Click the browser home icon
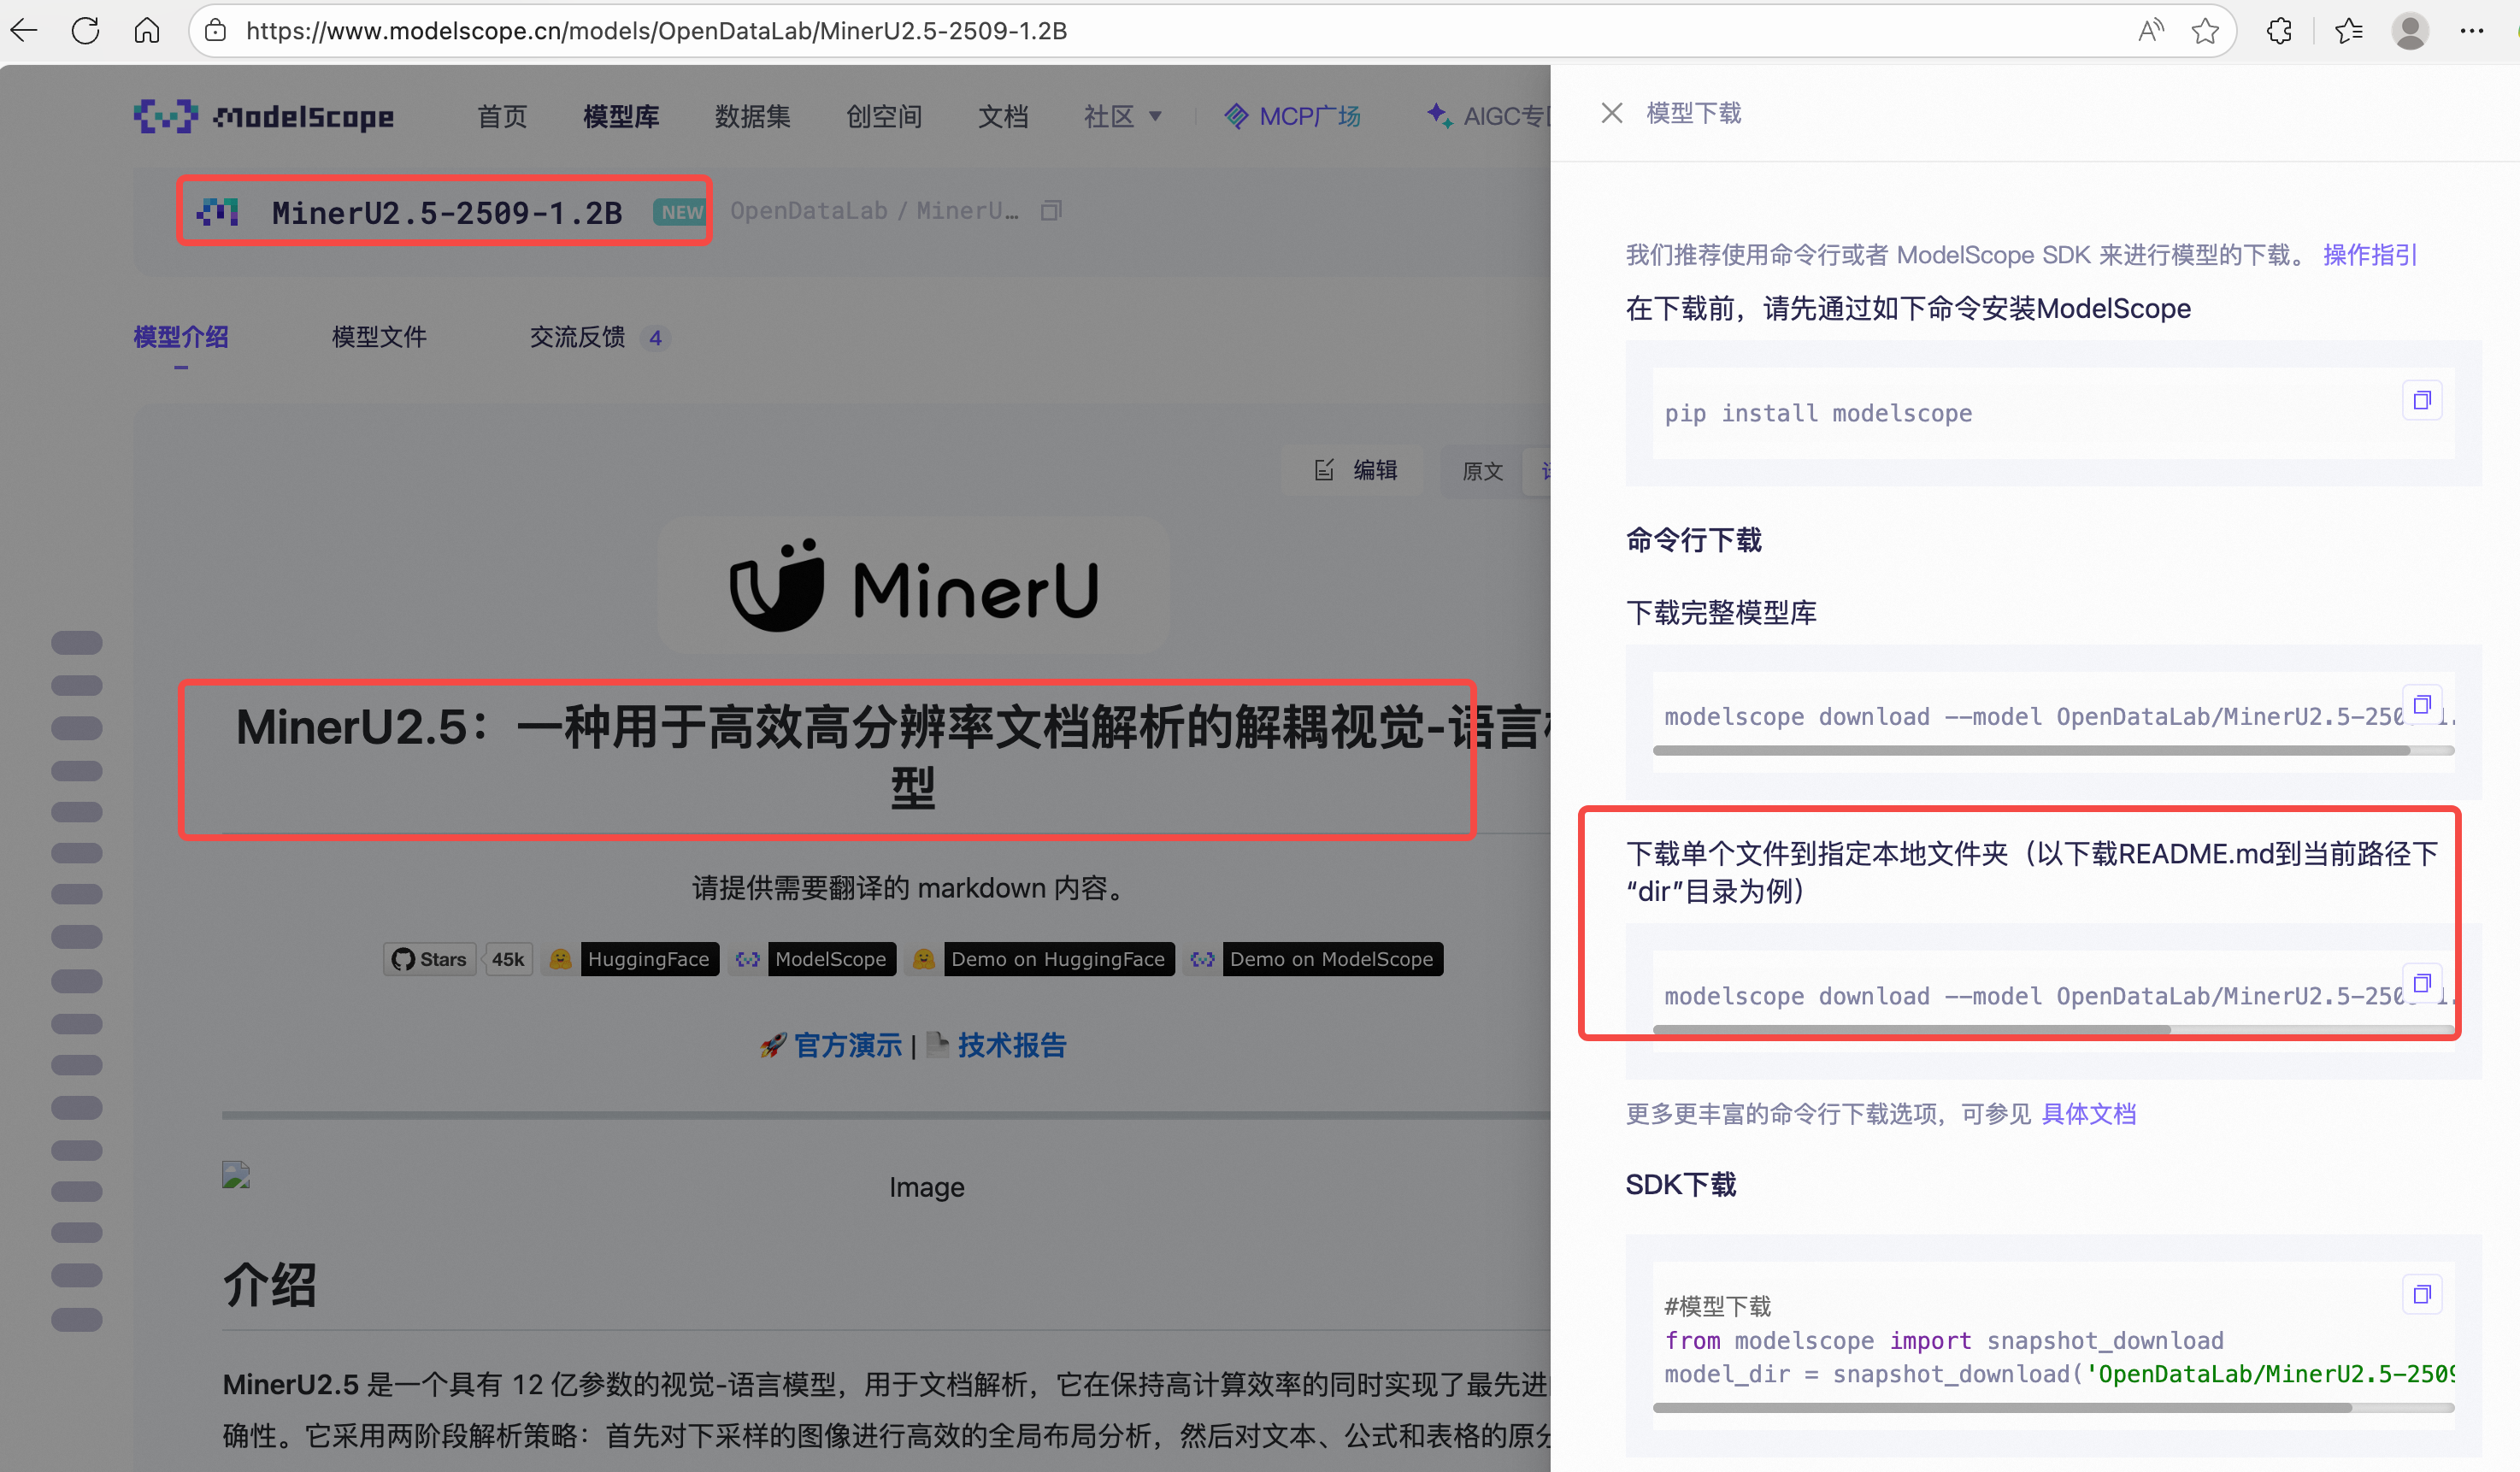2520x1472 pixels. (x=146, y=30)
